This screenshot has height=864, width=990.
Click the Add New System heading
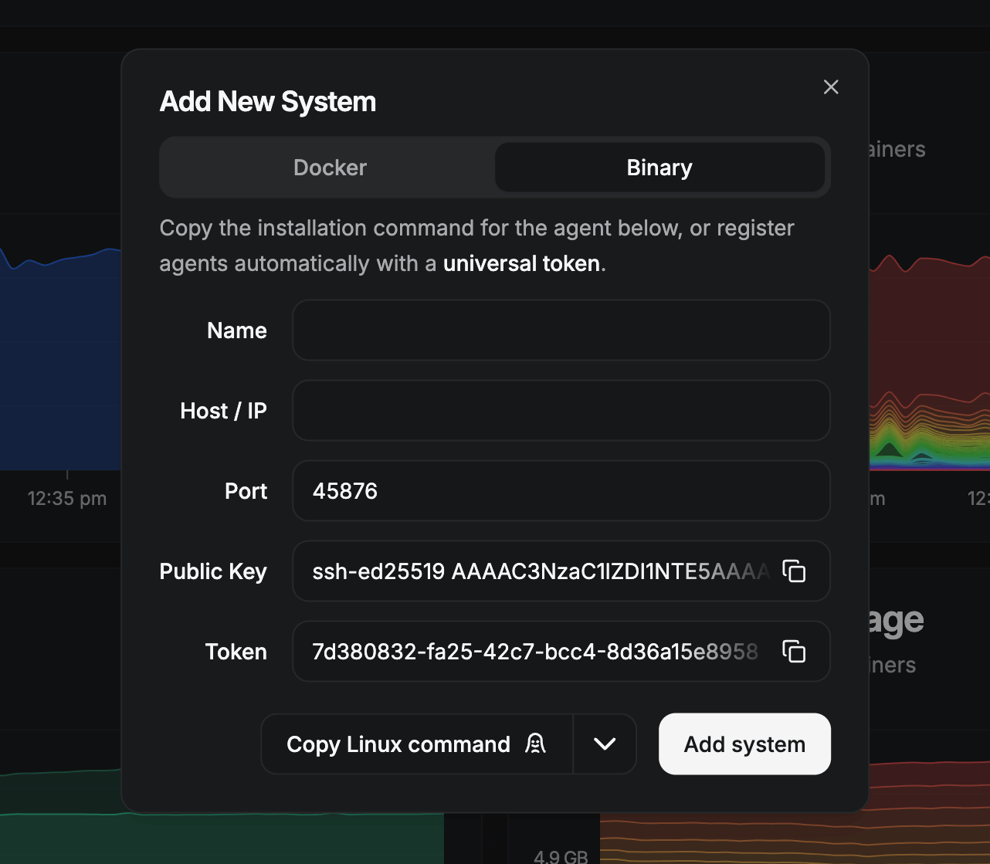coord(268,102)
